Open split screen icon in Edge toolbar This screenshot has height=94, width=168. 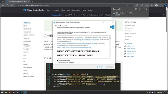click(x=142, y=5)
